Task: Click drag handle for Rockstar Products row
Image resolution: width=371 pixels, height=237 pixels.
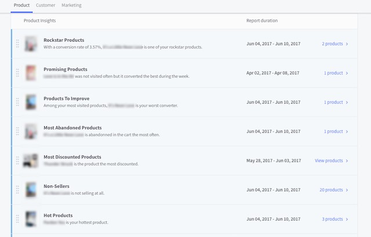Action: (x=17, y=43)
